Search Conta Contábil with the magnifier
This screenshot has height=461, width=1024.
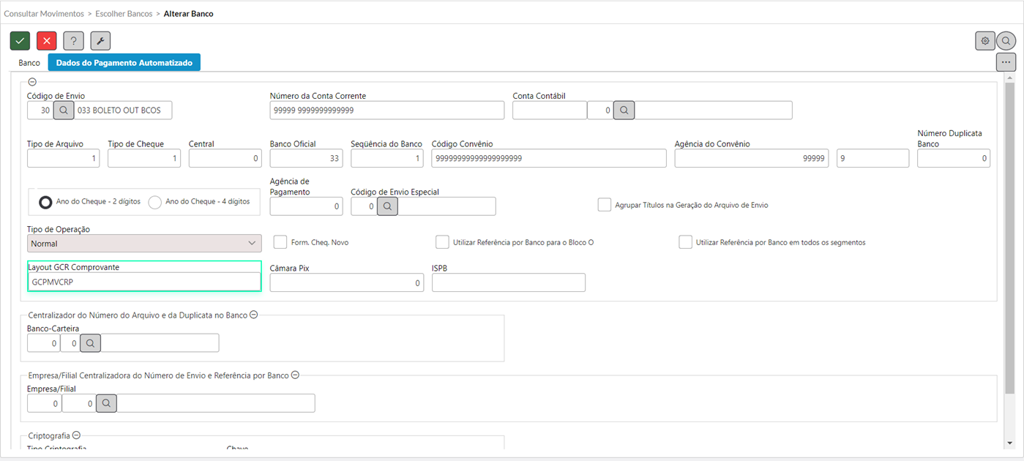624,110
